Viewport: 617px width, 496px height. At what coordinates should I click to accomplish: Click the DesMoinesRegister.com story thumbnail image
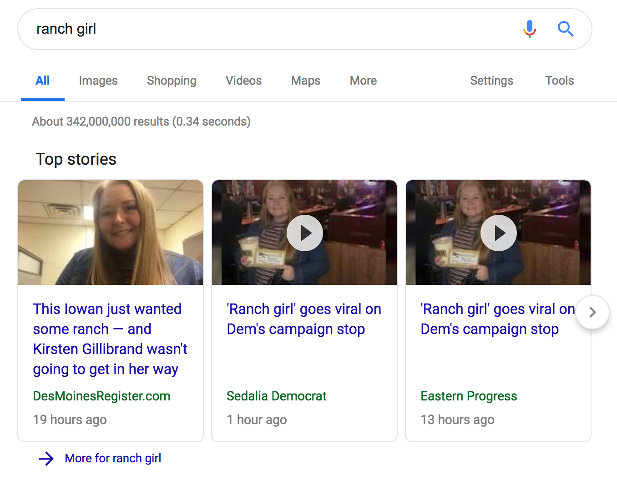(111, 233)
